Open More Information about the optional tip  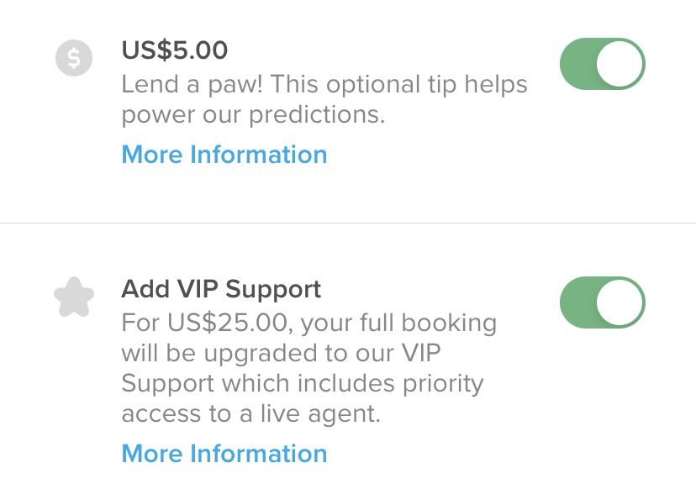[224, 155]
